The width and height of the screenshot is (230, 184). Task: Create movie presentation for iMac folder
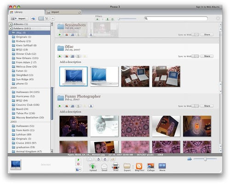pos(72,56)
